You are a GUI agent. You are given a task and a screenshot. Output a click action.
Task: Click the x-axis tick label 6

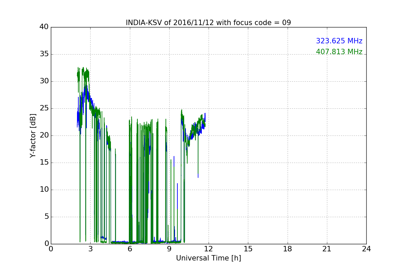[x=130, y=249]
